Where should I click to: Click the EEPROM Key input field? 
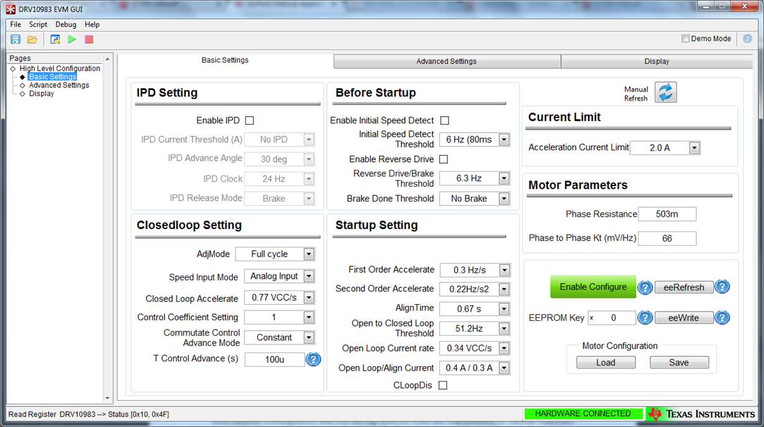click(x=612, y=318)
